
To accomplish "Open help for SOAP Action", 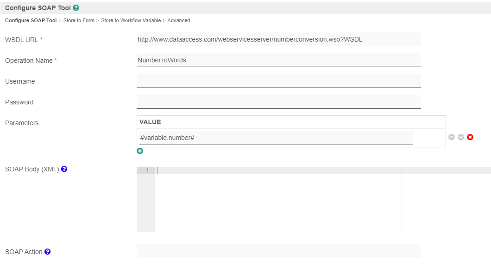I will (47, 252).
